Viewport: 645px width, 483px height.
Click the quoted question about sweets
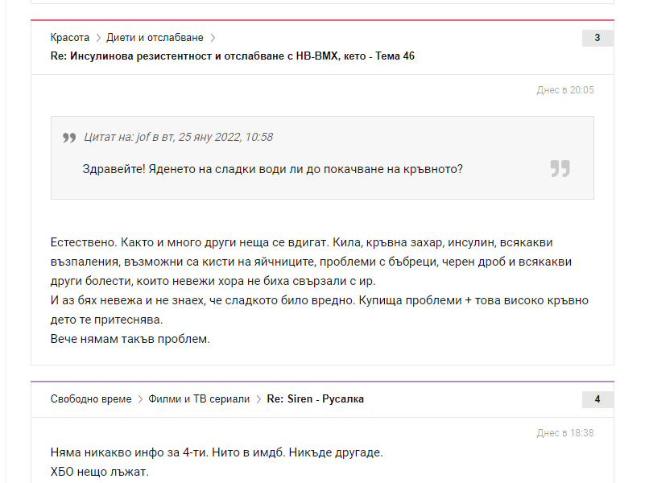click(272, 169)
